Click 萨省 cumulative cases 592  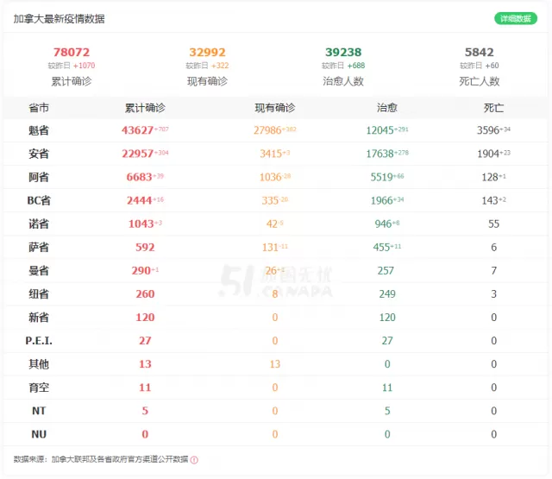pos(145,247)
